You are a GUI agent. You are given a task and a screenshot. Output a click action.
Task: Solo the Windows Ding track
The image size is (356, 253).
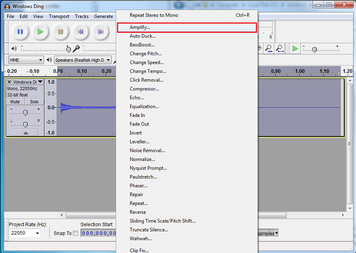(x=34, y=102)
